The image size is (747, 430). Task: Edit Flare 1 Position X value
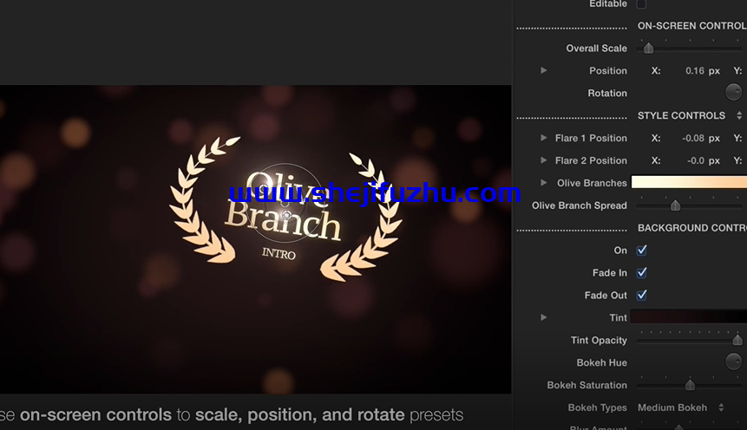[692, 138]
